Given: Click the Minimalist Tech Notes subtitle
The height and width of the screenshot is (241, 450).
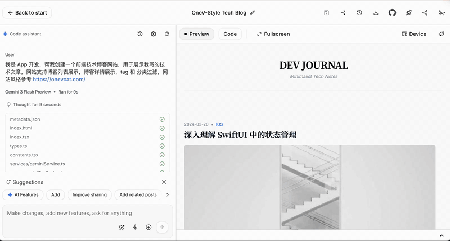Looking at the screenshot, I should click(x=314, y=76).
